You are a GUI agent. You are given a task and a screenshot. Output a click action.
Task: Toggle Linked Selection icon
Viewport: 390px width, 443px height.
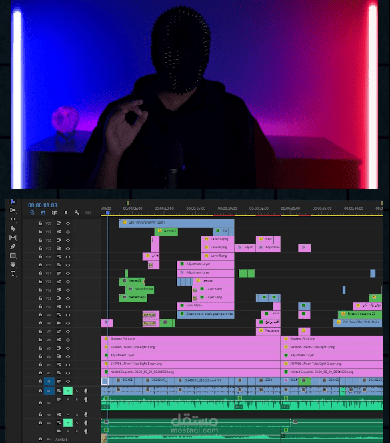(x=54, y=213)
